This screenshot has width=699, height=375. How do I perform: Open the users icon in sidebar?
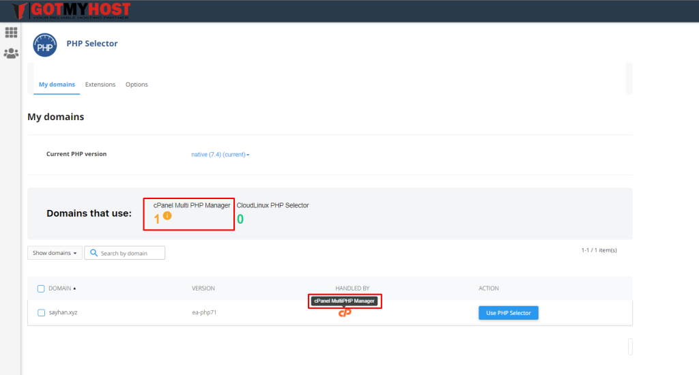click(x=11, y=53)
